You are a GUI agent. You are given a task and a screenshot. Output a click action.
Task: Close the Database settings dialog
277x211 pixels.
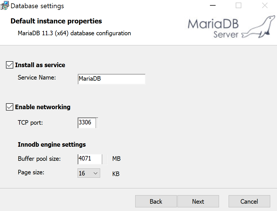pos(265,5)
